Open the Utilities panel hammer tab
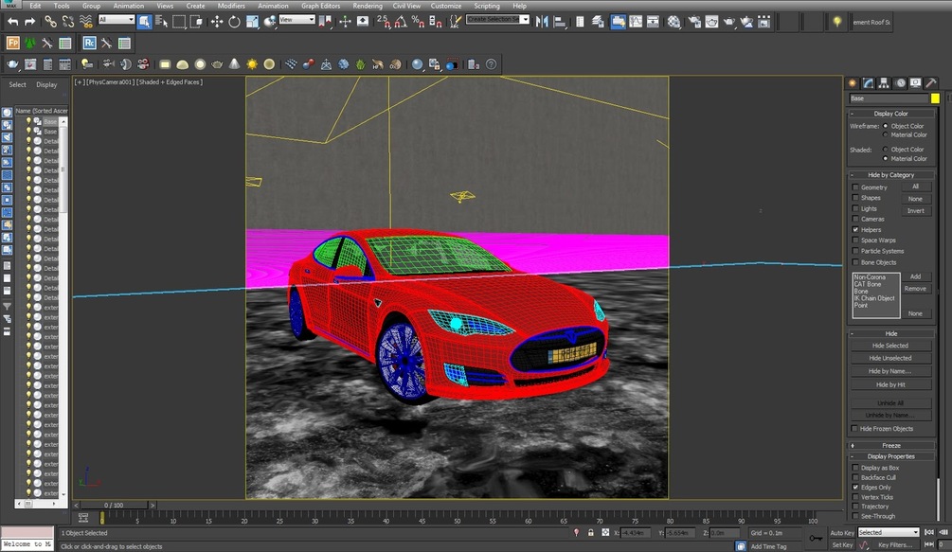The width and height of the screenshot is (952, 552). 931,83
